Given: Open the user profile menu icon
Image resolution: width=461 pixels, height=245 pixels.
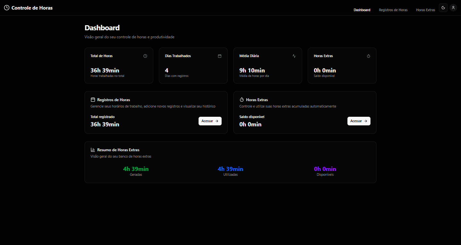Looking at the screenshot, I should pos(453,8).
